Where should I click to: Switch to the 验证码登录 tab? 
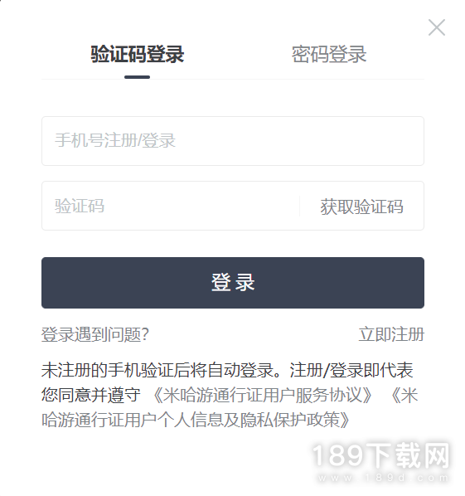point(138,55)
